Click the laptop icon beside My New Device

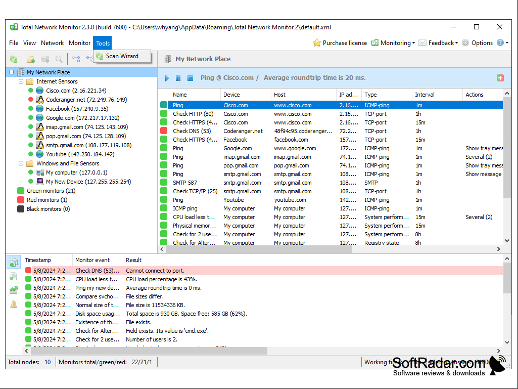tap(39, 182)
